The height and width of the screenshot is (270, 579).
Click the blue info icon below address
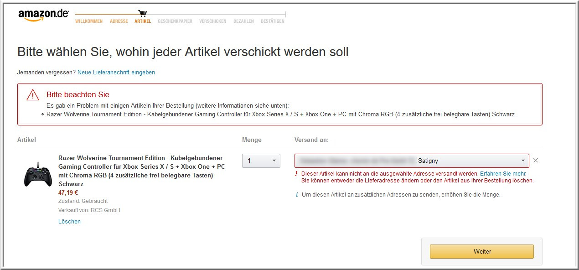(297, 195)
